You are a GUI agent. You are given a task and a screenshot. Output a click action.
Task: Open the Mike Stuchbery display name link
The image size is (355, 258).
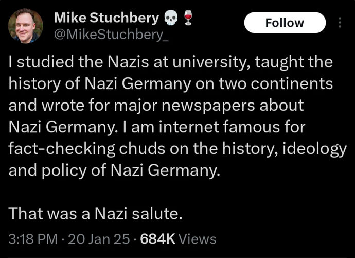click(x=106, y=19)
